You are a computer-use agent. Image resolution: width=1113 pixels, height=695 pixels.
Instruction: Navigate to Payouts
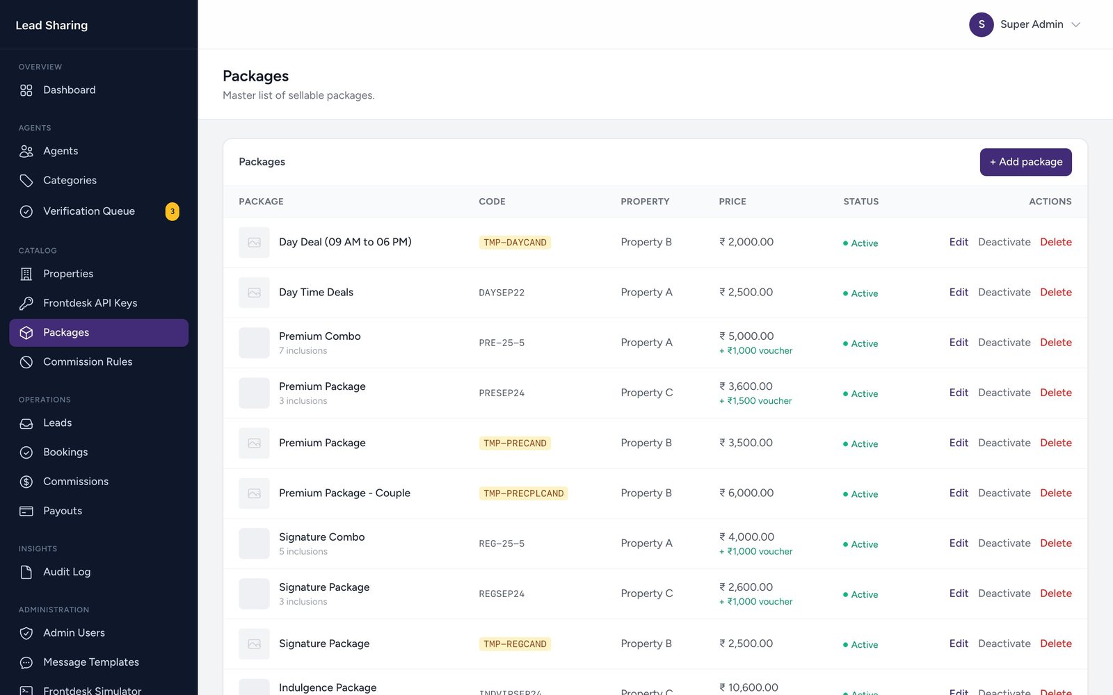[x=99, y=510]
